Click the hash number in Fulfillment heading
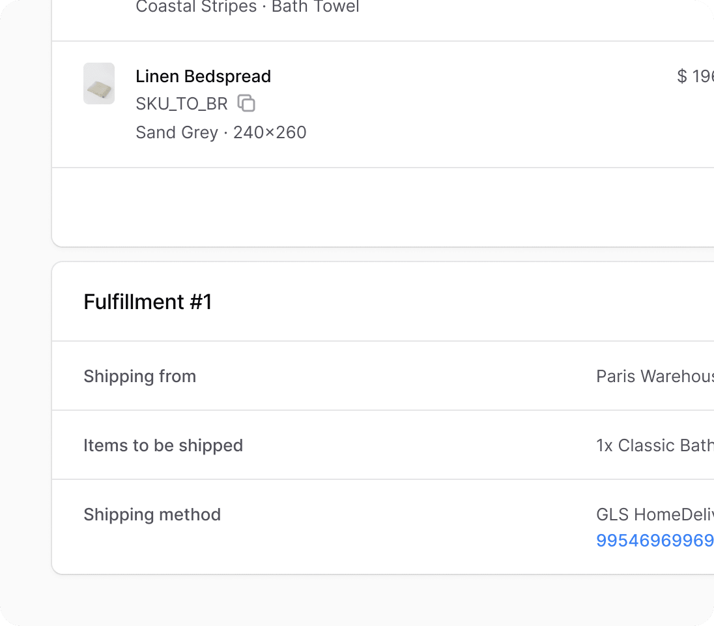Screen dimensions: 714x626 pos(201,302)
